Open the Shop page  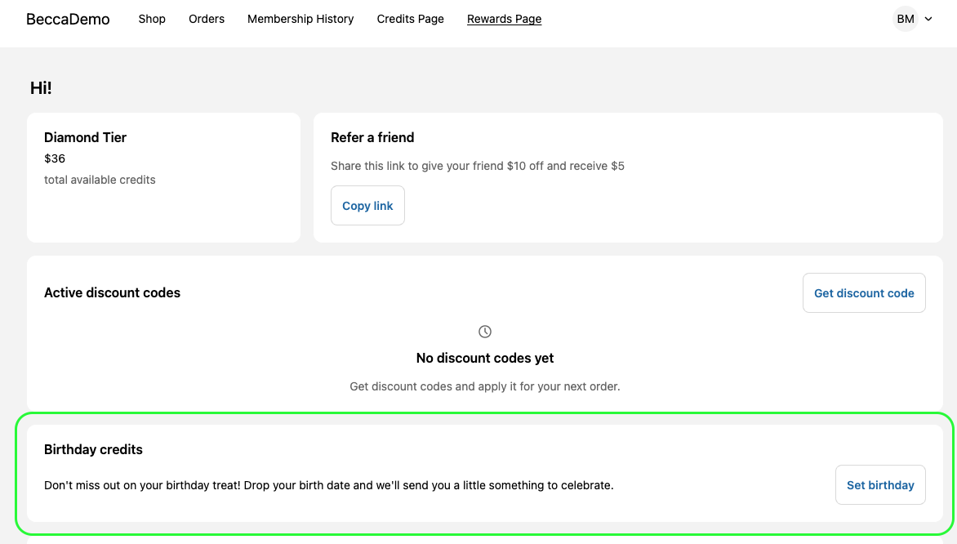point(152,19)
